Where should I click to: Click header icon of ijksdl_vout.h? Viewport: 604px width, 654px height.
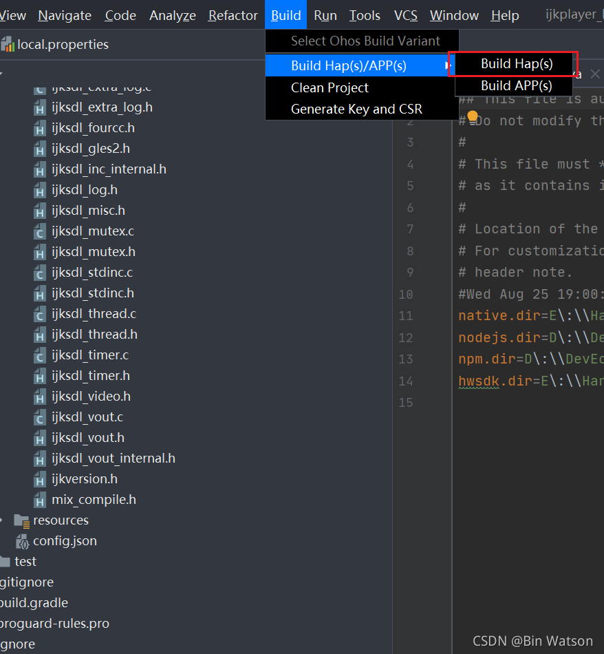click(40, 439)
